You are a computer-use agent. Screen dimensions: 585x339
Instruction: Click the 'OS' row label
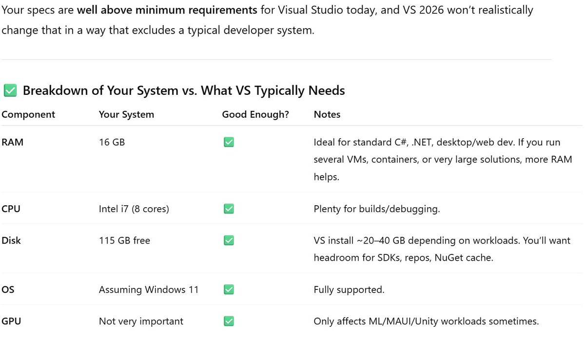coord(8,289)
